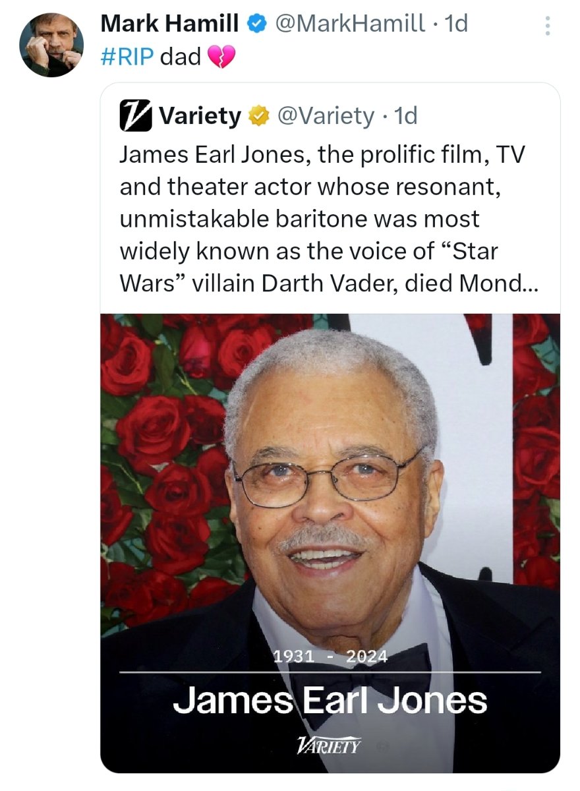This screenshot has height=791, width=580.
Task: Click the word "dad" in the tweet
Action: click(180, 57)
